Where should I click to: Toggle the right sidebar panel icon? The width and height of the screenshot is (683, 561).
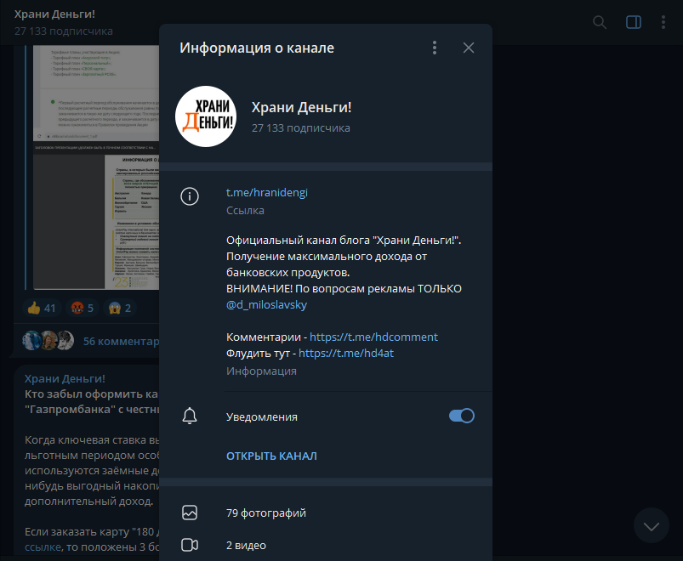tap(634, 22)
